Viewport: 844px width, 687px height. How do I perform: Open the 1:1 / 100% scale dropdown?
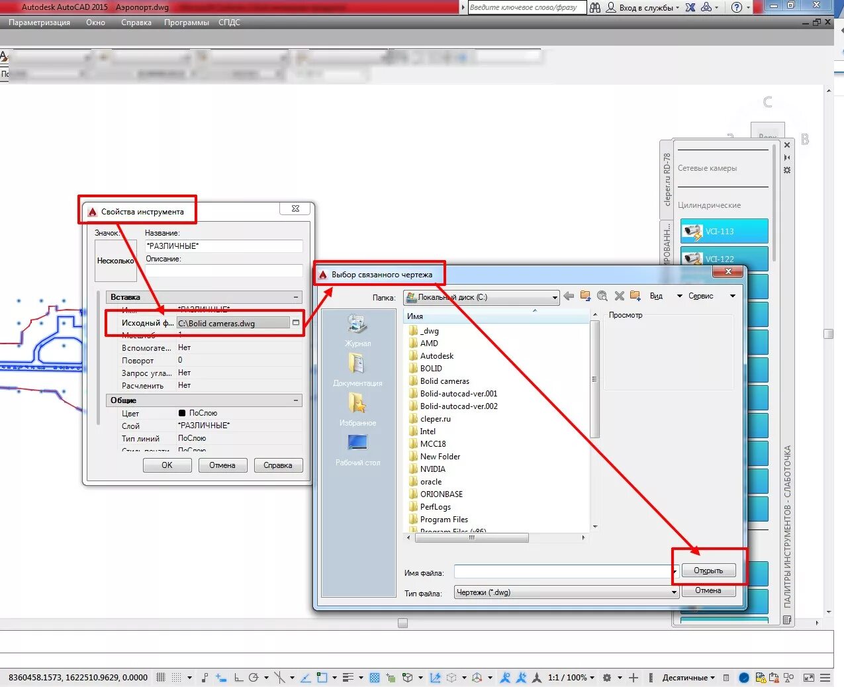[571, 678]
